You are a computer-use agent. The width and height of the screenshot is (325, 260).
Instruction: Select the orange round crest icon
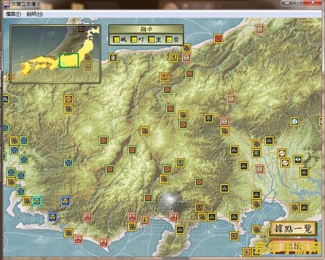click(x=68, y=99)
